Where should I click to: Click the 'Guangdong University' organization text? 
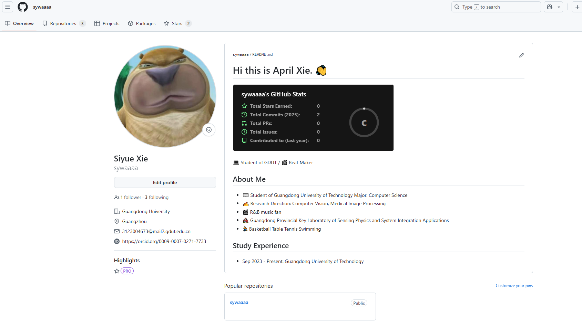(x=146, y=211)
